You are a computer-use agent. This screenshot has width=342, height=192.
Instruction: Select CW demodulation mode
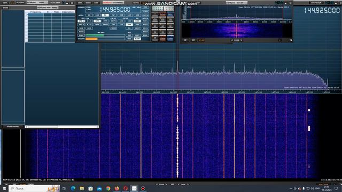[x=113, y=15]
